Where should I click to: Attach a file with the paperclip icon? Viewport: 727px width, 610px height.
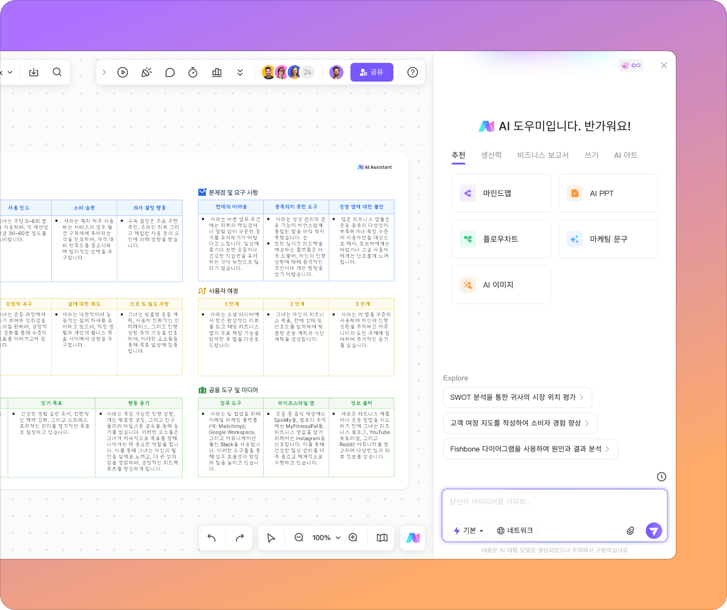tap(630, 531)
